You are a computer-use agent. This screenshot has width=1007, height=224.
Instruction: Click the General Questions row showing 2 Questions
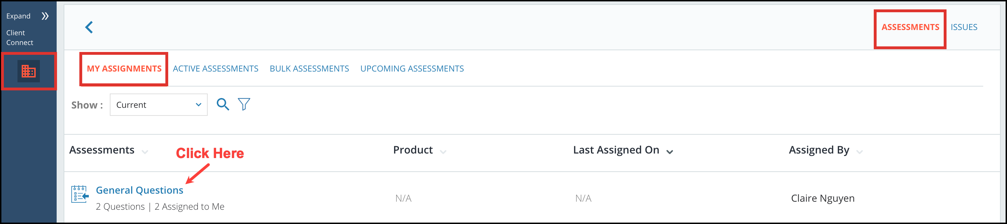(160, 207)
